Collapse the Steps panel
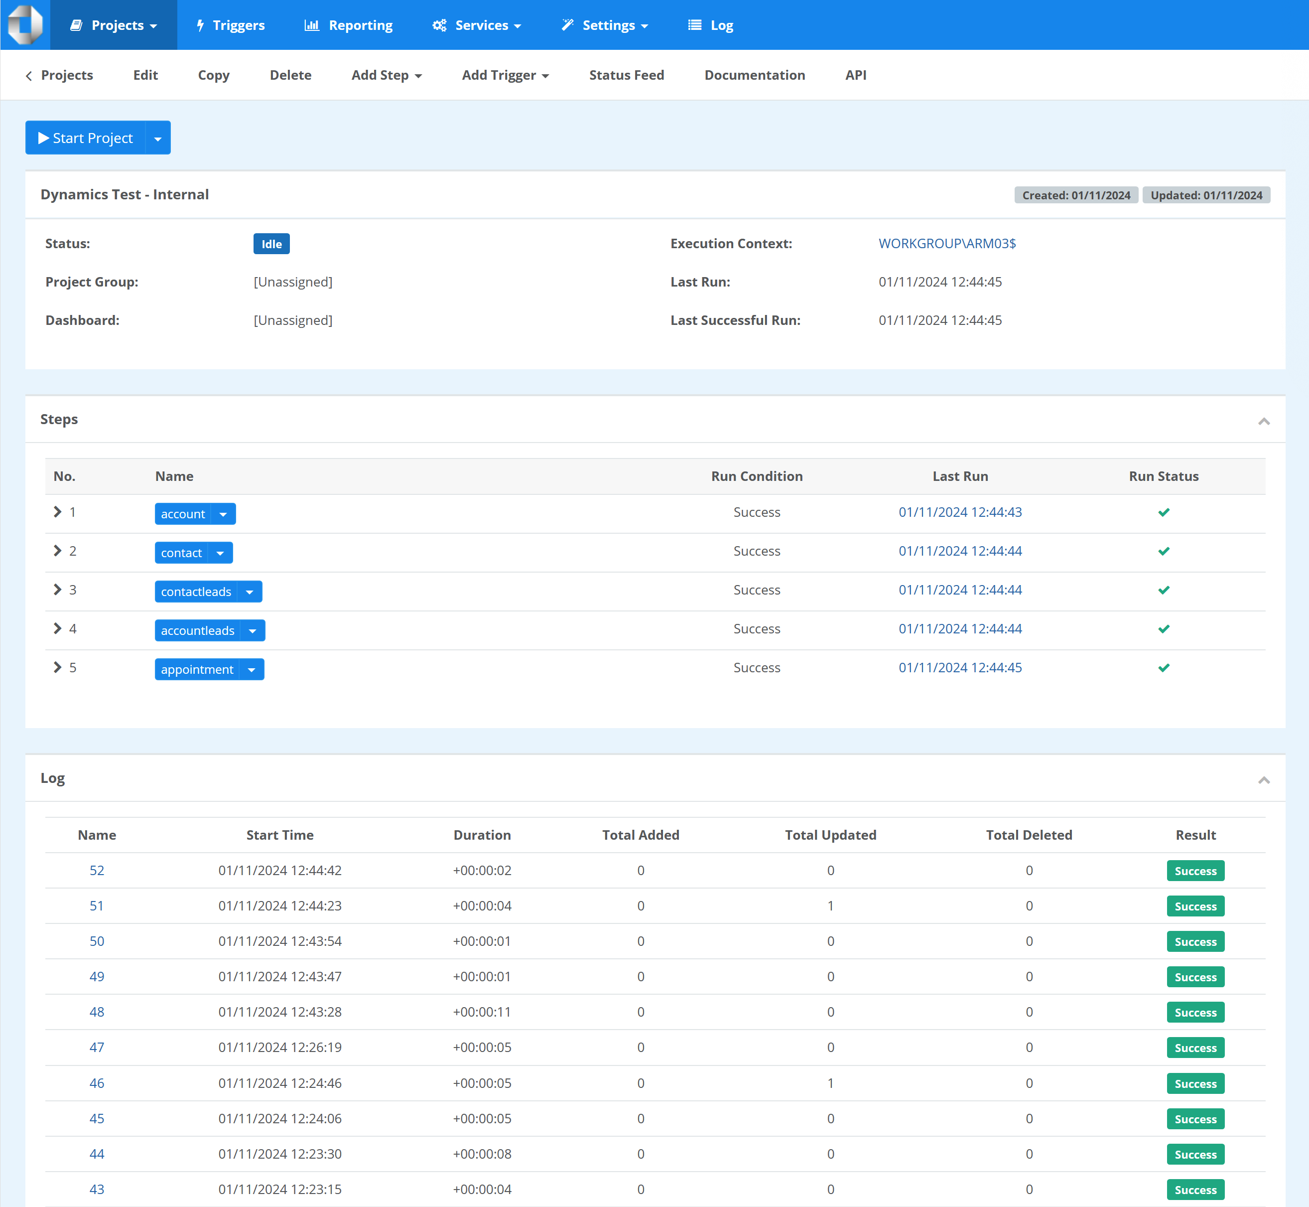This screenshot has height=1207, width=1309. (1263, 421)
